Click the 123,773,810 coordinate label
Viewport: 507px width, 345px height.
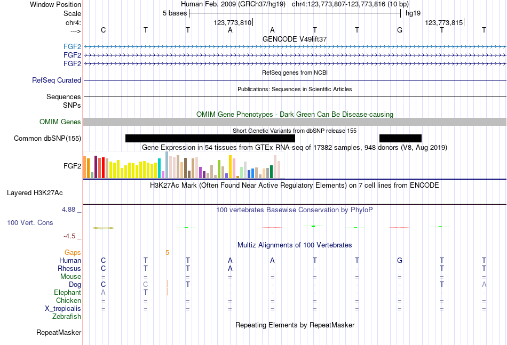coord(232,22)
